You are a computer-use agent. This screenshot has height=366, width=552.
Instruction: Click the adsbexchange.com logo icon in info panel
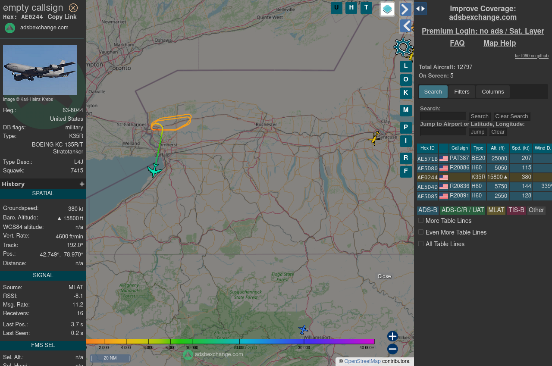click(x=10, y=28)
